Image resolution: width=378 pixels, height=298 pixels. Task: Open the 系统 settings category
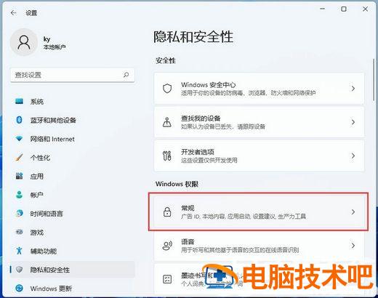(73, 101)
